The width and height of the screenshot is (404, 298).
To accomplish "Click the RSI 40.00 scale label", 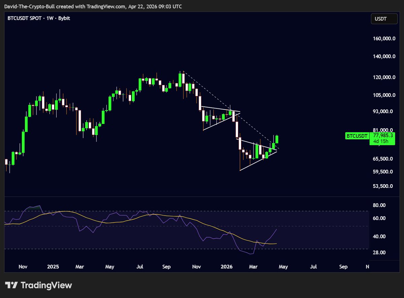I will (x=379, y=236).
